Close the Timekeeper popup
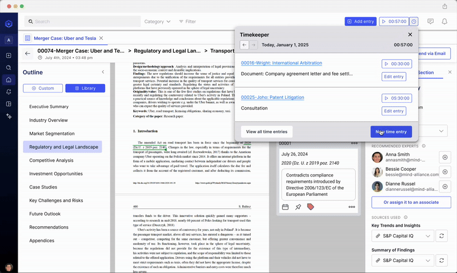The height and width of the screenshot is (273, 457). coord(410,34)
